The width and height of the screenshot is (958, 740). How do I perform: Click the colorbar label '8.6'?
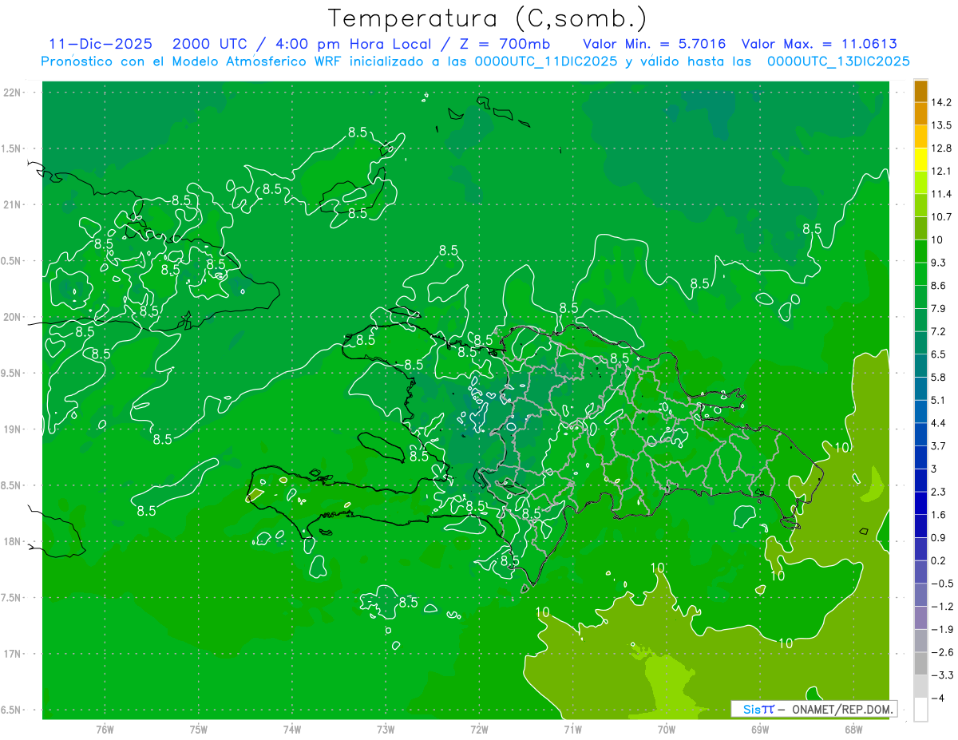938,286
